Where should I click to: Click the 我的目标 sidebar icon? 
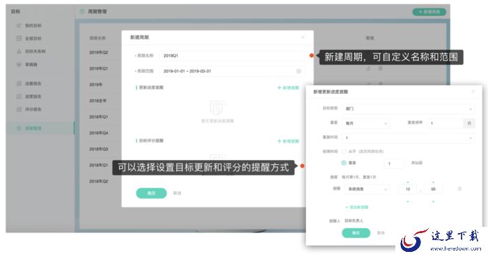point(19,26)
